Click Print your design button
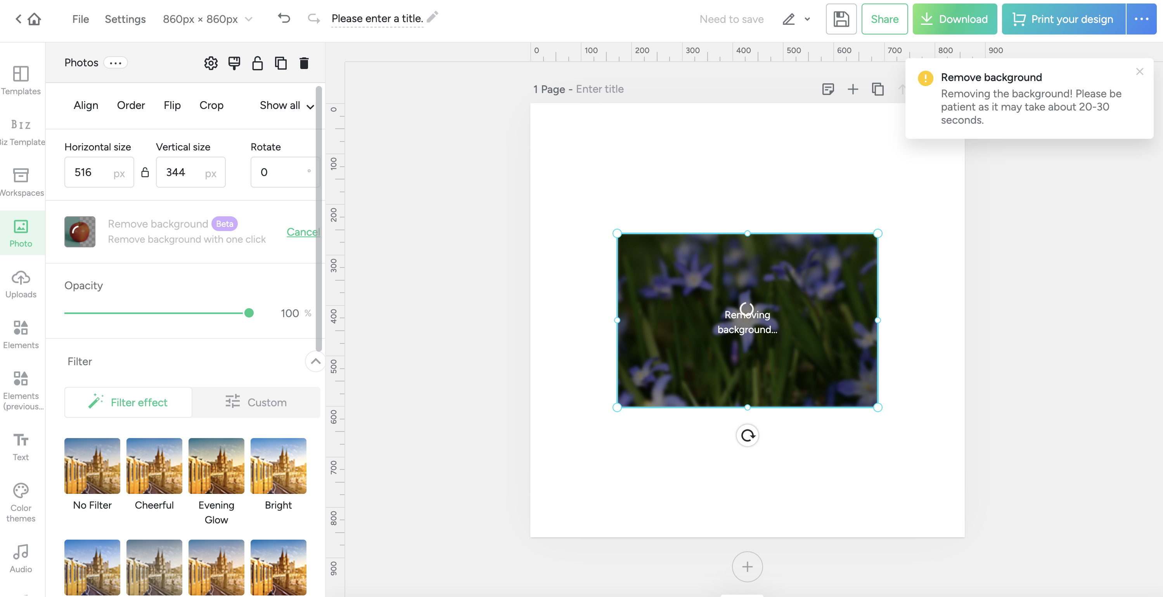Viewport: 1163px width, 597px height. [x=1063, y=19]
